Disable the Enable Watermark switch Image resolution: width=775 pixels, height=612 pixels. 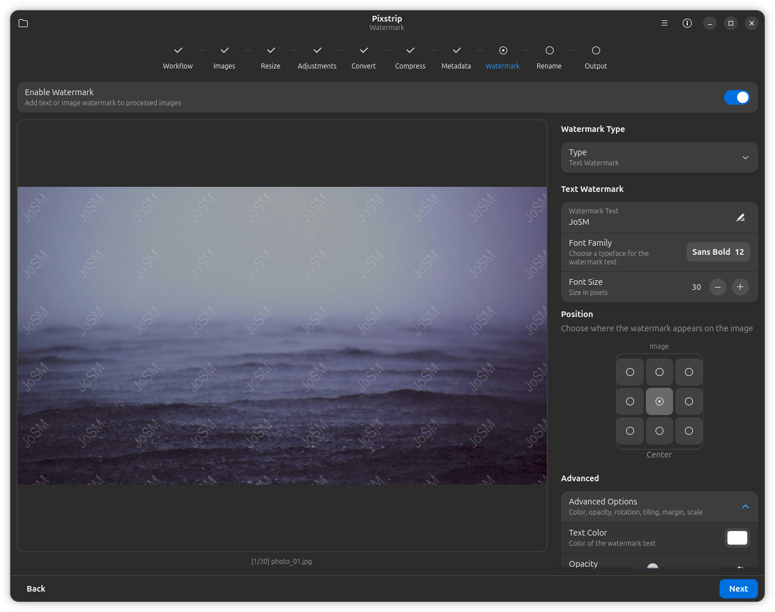click(737, 97)
